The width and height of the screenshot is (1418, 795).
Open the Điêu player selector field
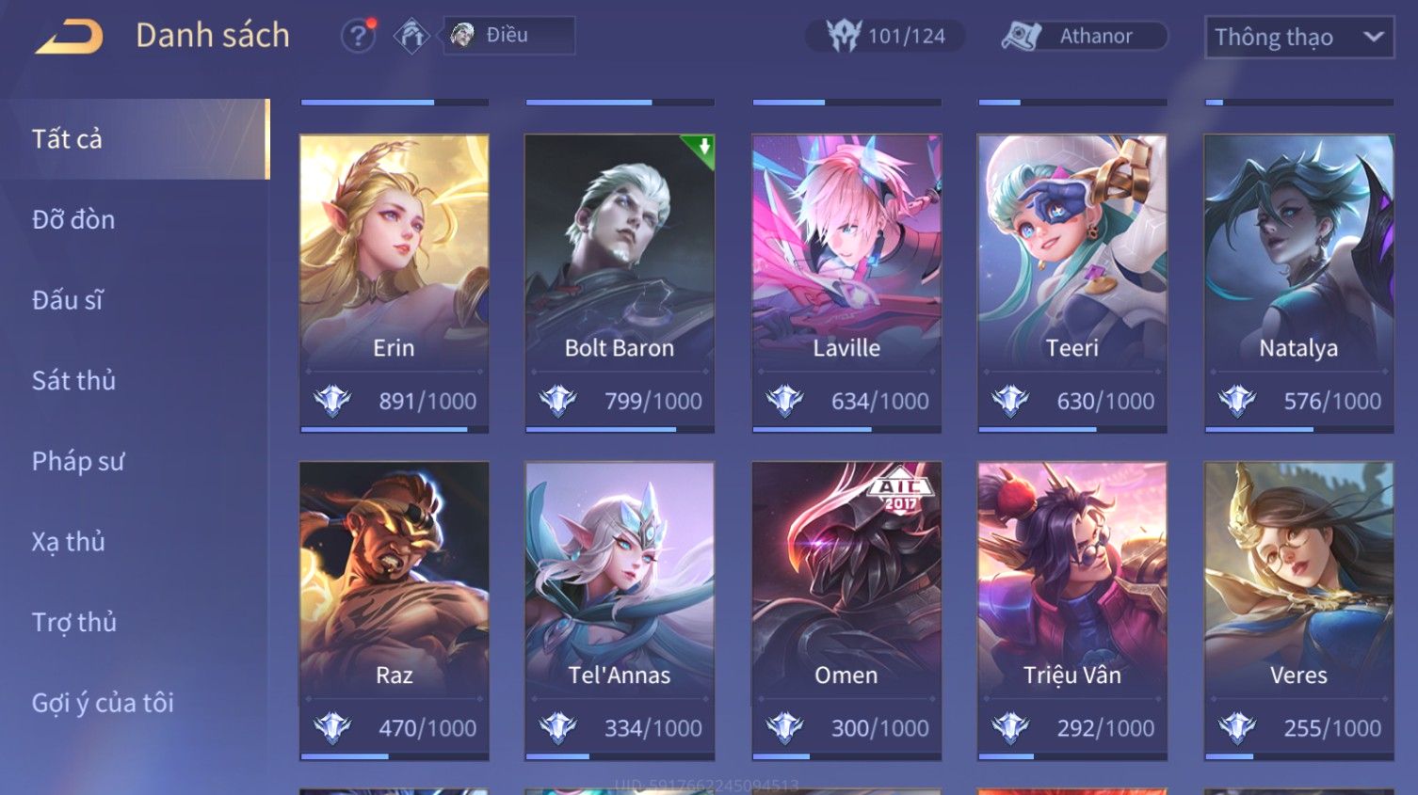point(509,36)
